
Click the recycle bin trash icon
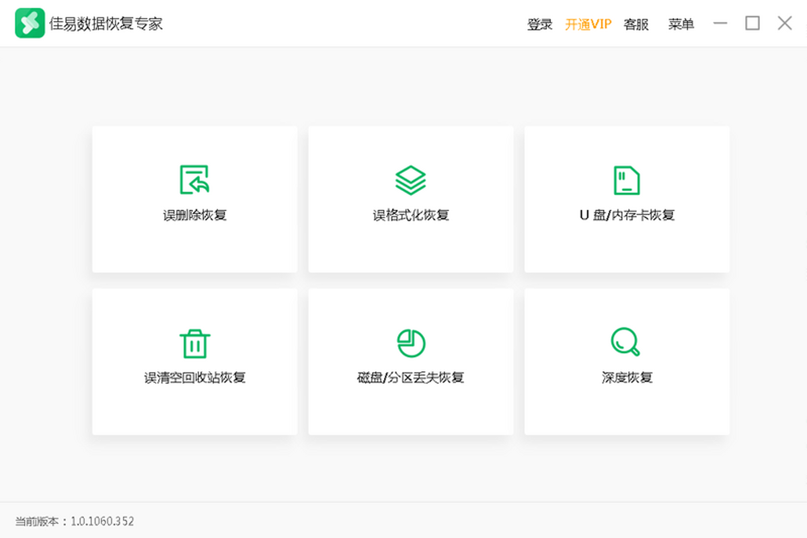point(194,343)
